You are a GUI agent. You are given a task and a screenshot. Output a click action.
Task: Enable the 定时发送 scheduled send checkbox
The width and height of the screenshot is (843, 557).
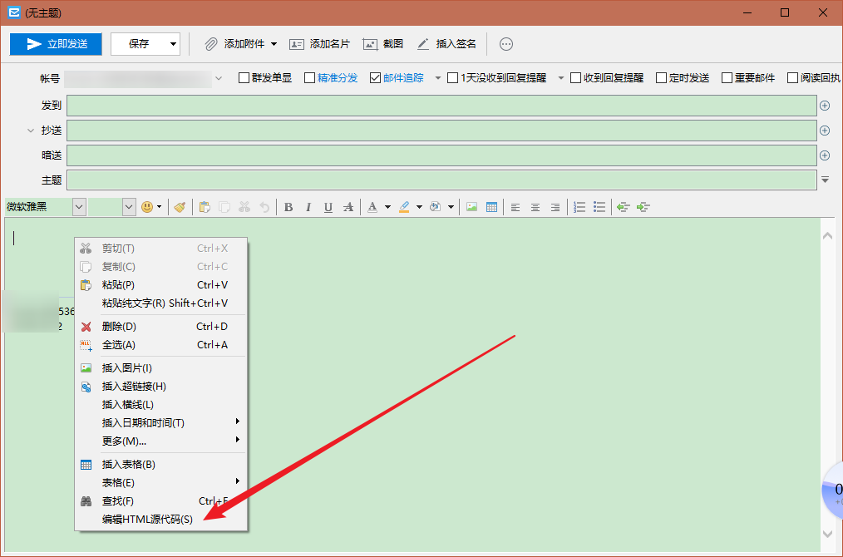(661, 78)
